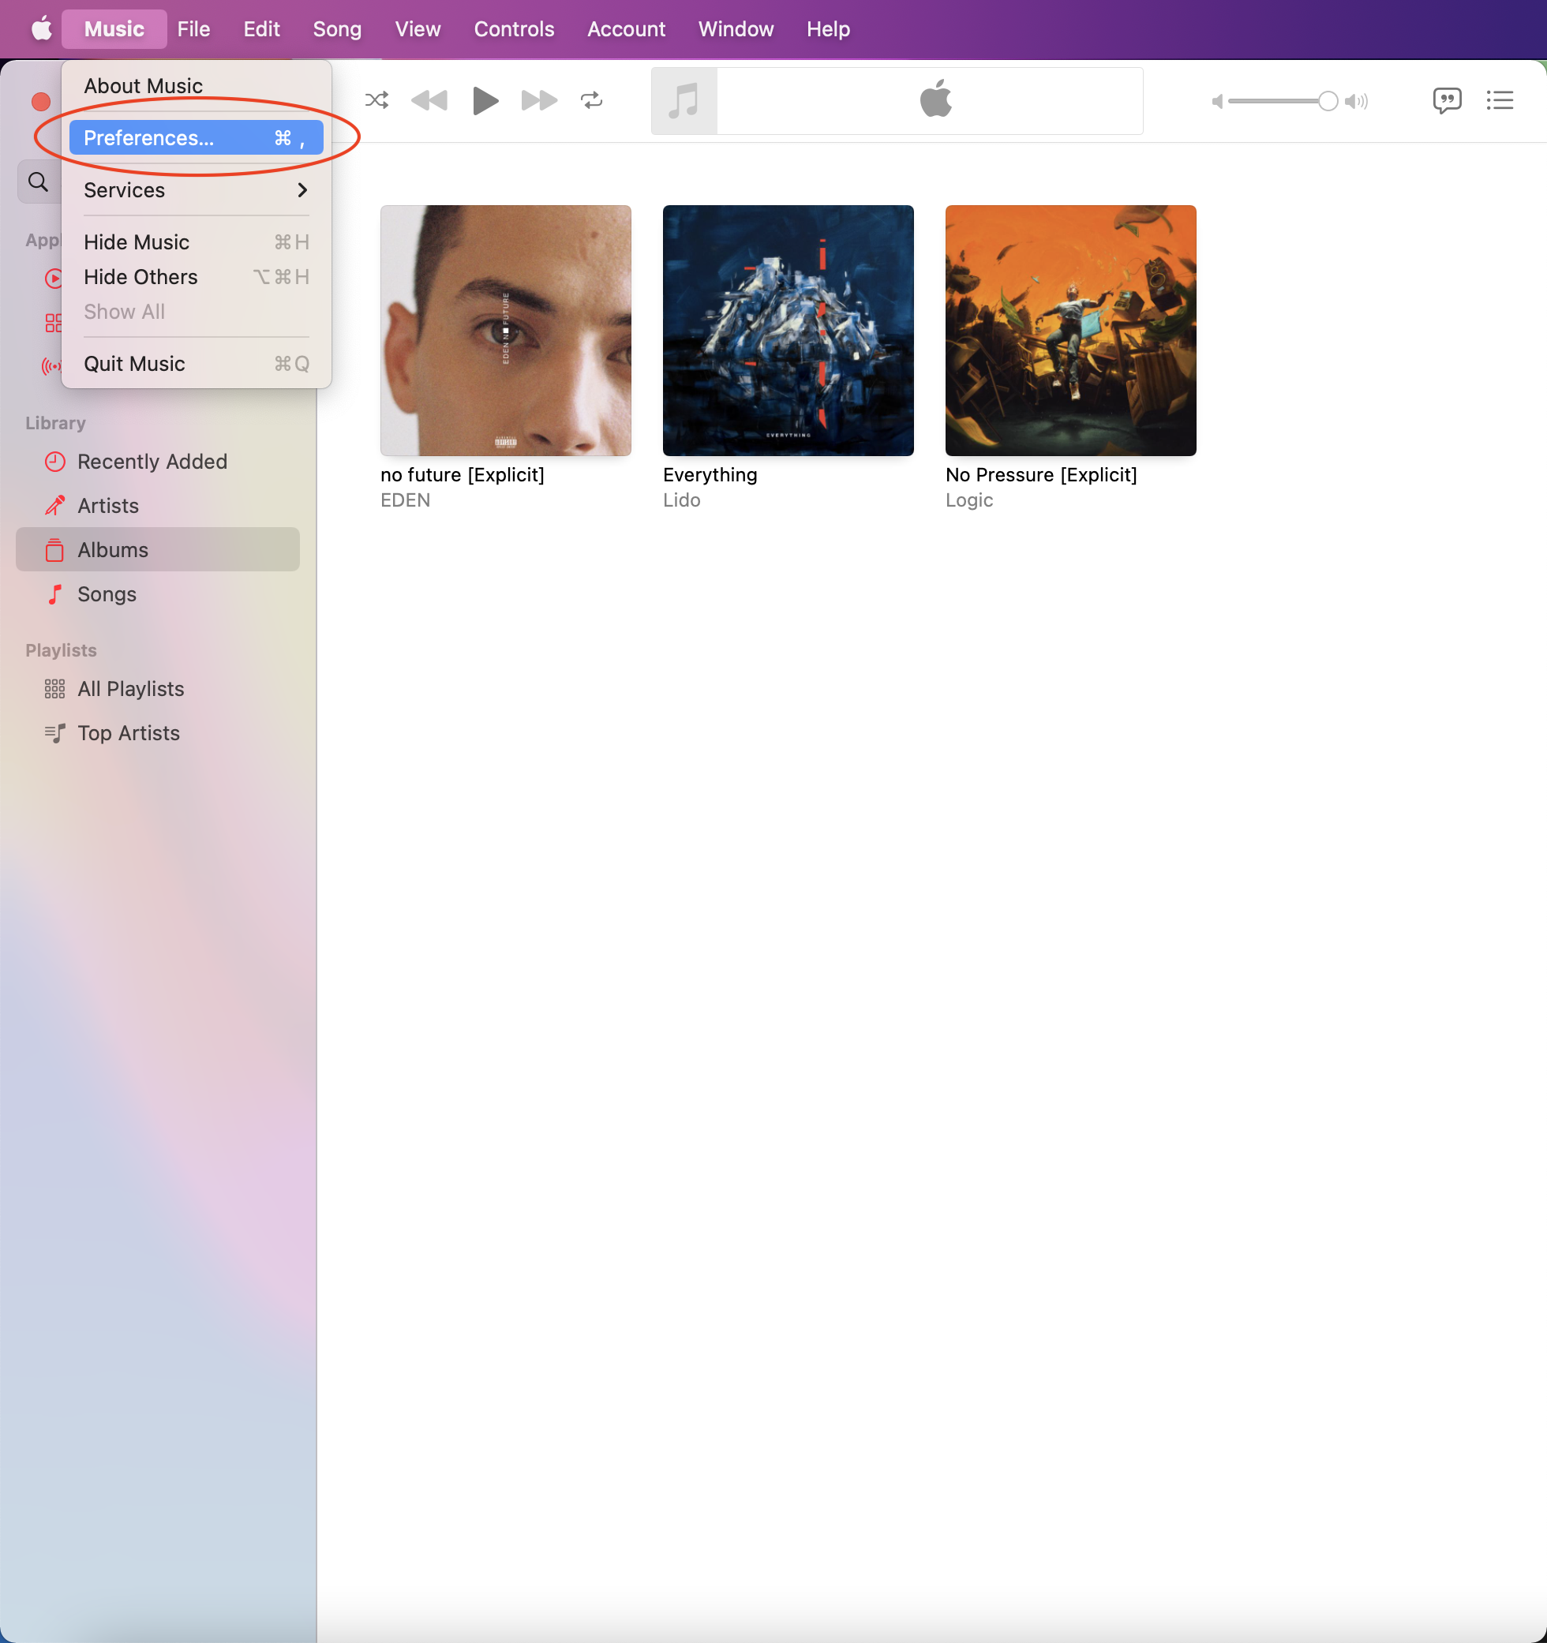Viewport: 1547px width, 1643px height.
Task: Click the search icon in sidebar
Action: 38,182
